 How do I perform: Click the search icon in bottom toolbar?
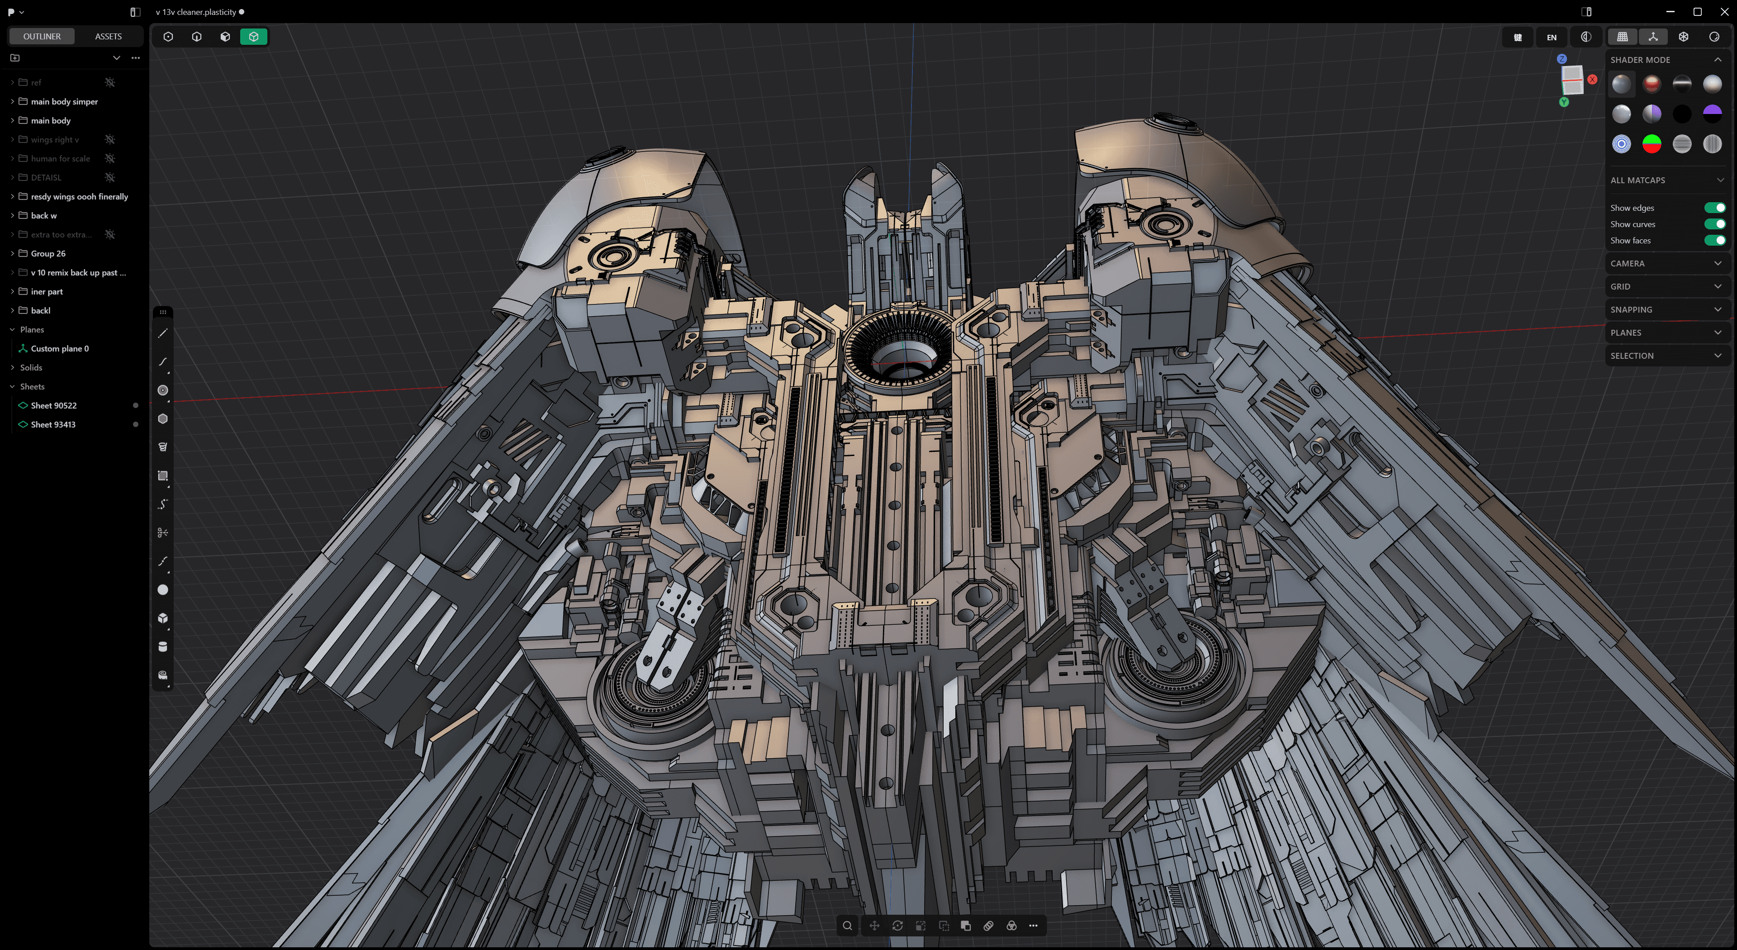point(848,926)
